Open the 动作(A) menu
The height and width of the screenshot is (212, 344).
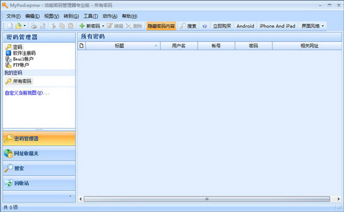(x=110, y=16)
